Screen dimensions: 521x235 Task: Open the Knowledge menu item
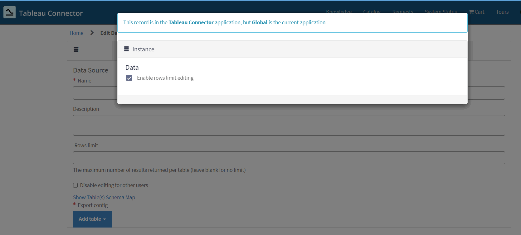pyautogui.click(x=339, y=11)
